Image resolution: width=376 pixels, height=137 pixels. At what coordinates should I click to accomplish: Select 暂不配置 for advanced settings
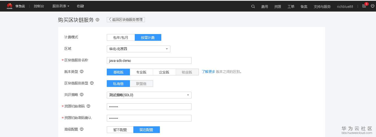120,130
